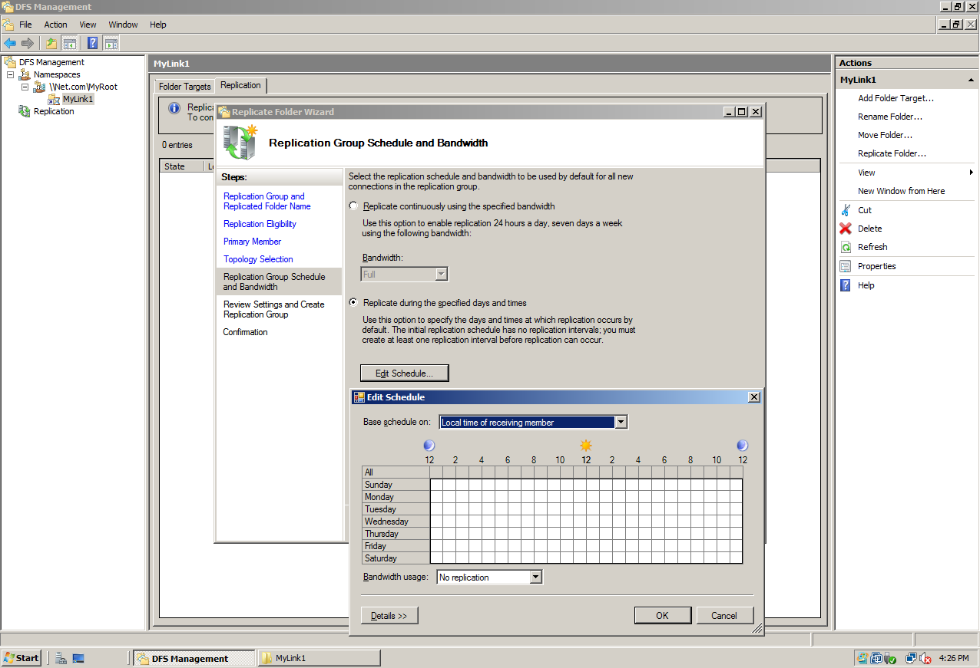The height and width of the screenshot is (668, 980).
Task: Select Cut in the Actions pane
Action: [864, 209]
